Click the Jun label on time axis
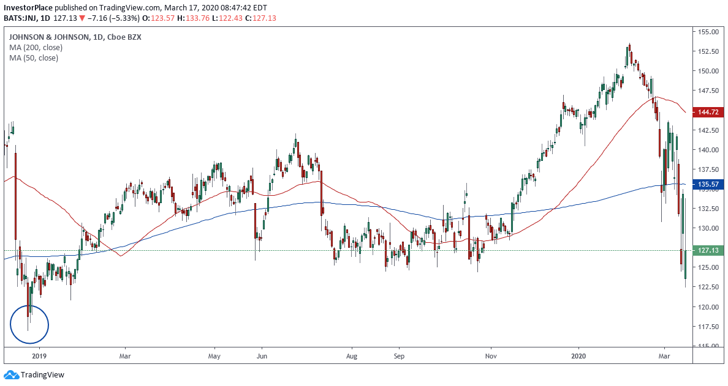Image resolution: width=728 pixels, height=386 pixels. coord(262,357)
